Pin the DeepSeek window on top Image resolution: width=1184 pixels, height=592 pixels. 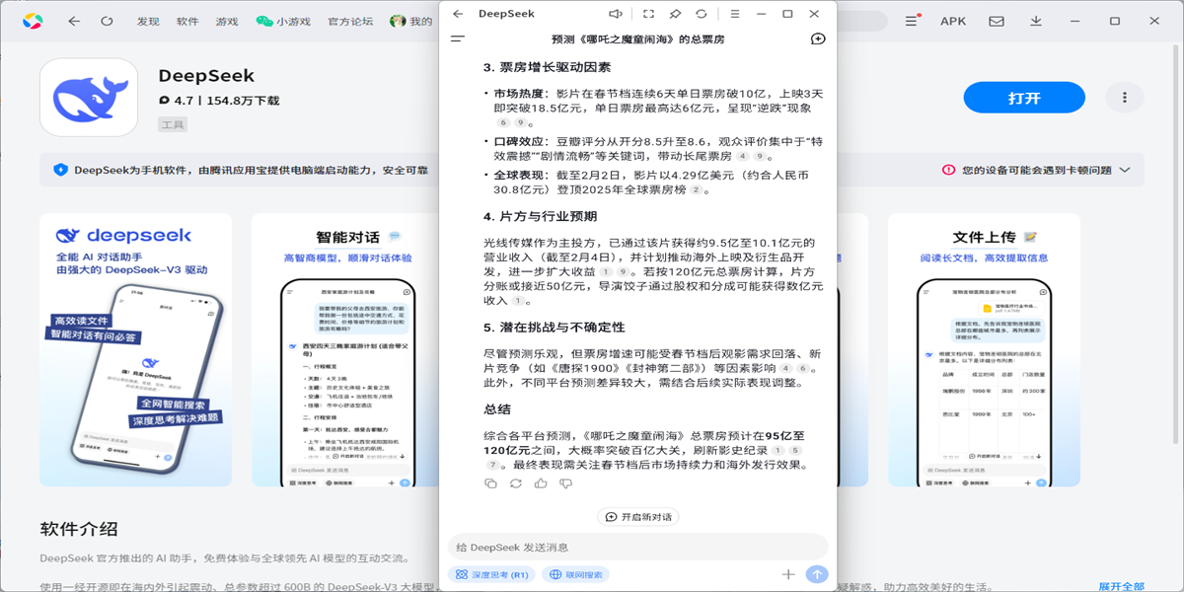[x=675, y=14]
